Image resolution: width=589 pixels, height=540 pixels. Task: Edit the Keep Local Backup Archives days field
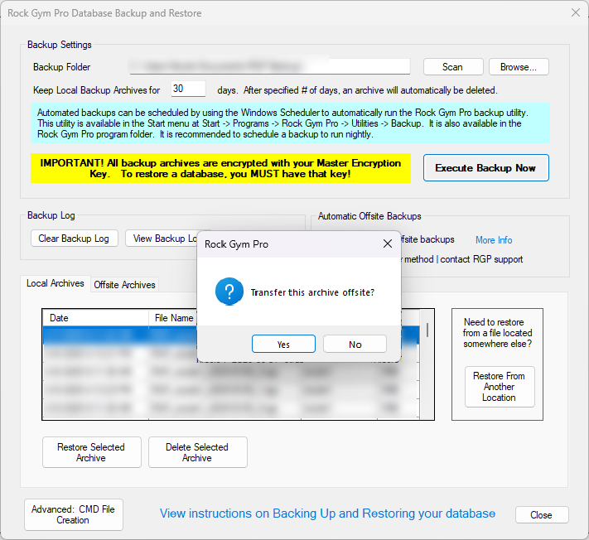pyautogui.click(x=188, y=89)
